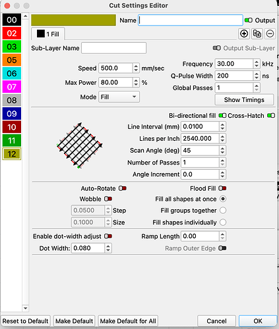Turn on Enable dot-width adjust
Viewport: 279px width, 329px height.
click(x=108, y=236)
